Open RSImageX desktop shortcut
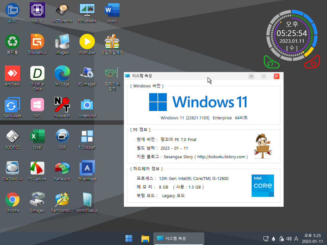 87,76
